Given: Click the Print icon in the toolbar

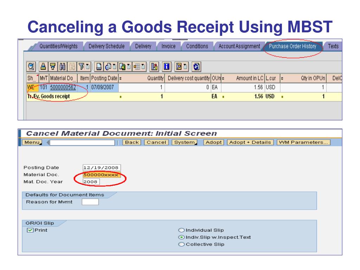Looking at the screenshot, I should tap(99, 66).
